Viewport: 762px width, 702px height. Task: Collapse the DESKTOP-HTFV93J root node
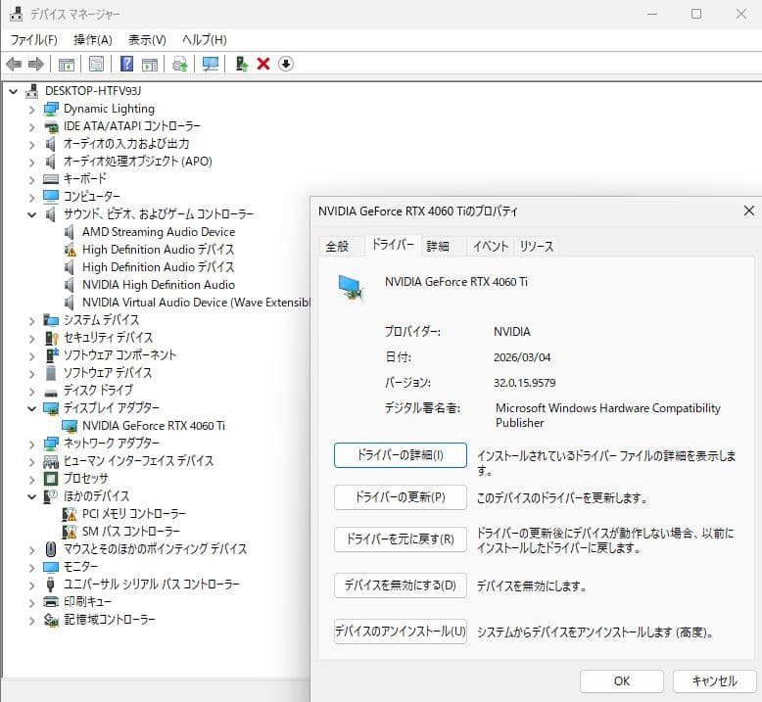click(x=14, y=91)
